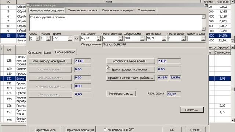Click the Время input field 277
The image size is (235, 132).
click(x=60, y=38)
